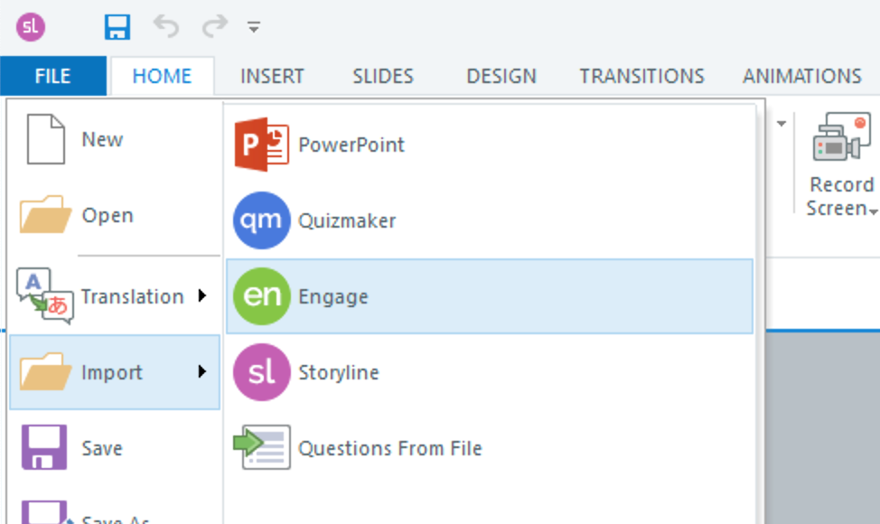The width and height of the screenshot is (880, 524).
Task: Click the Storyline sl import icon
Action: tap(261, 372)
